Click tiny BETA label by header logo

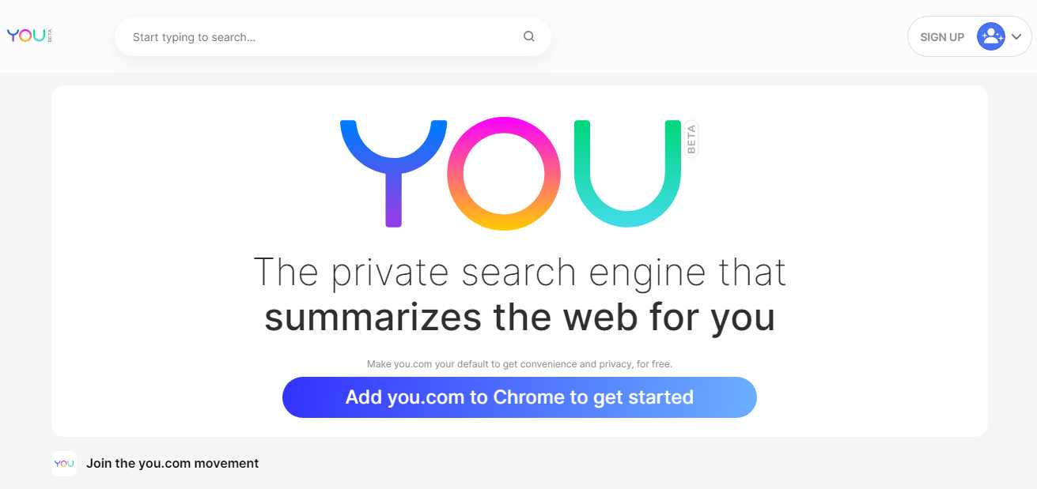click(50, 36)
